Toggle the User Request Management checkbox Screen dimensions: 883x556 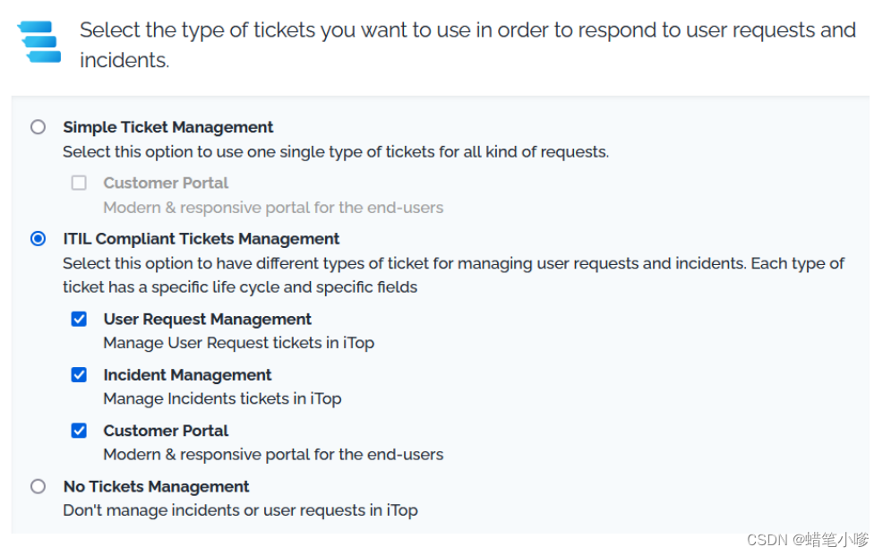(x=79, y=319)
